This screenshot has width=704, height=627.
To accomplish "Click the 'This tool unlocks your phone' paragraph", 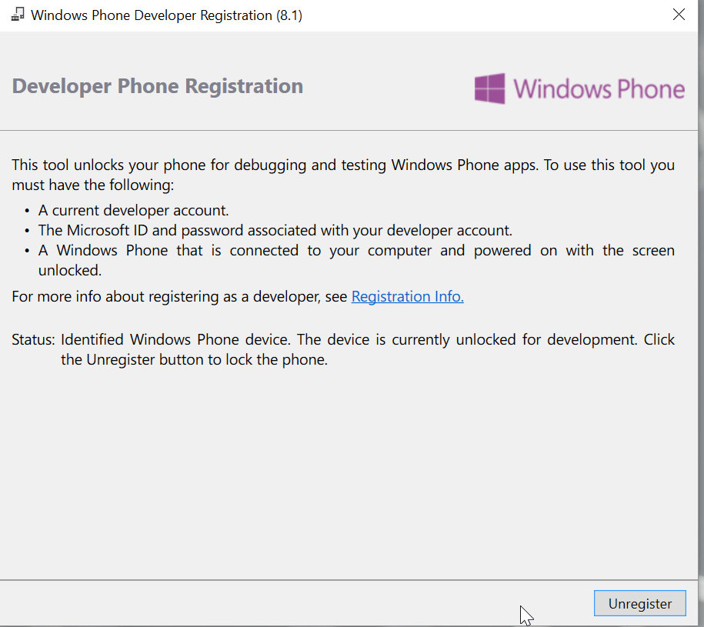I will 343,175.
